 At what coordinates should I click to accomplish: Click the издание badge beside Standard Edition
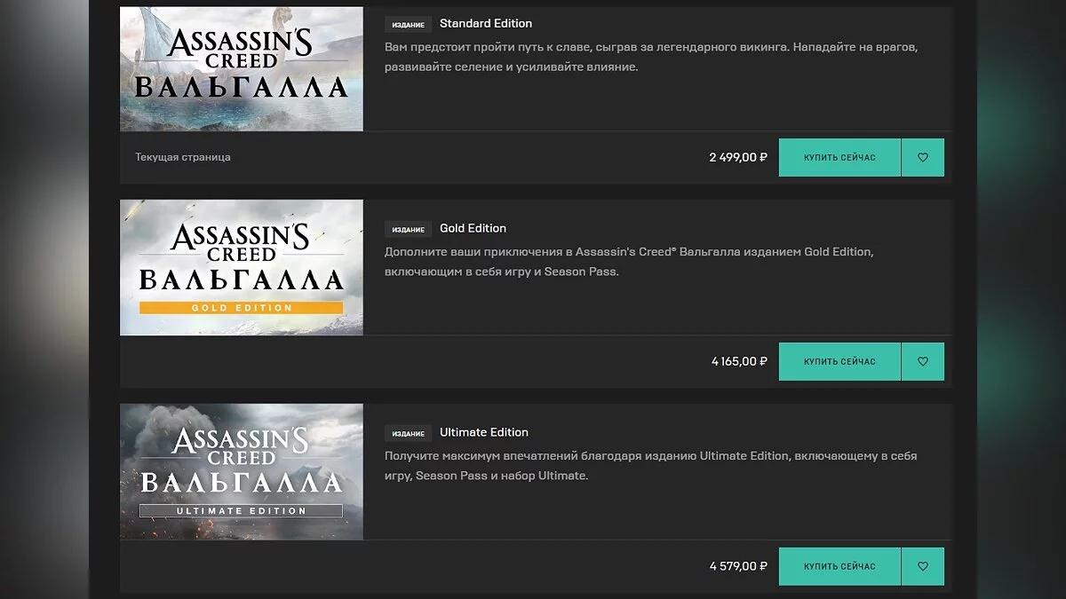408,25
